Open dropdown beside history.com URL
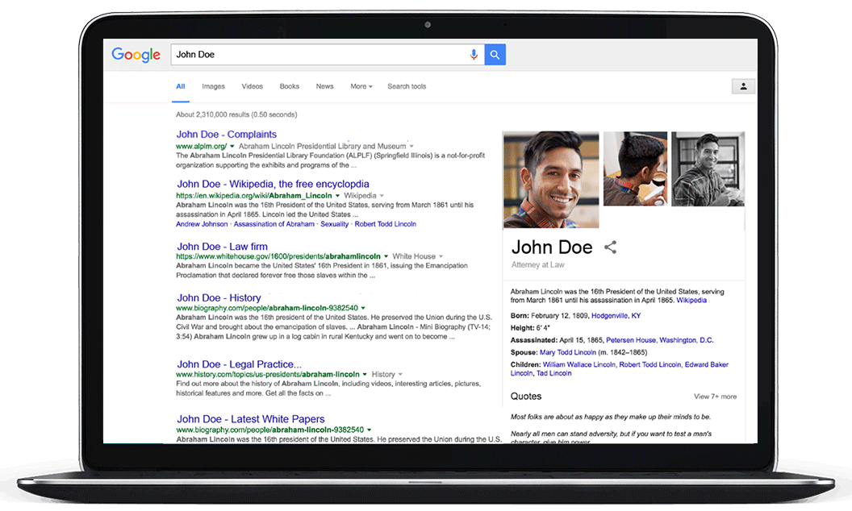The width and height of the screenshot is (852, 511). point(365,374)
